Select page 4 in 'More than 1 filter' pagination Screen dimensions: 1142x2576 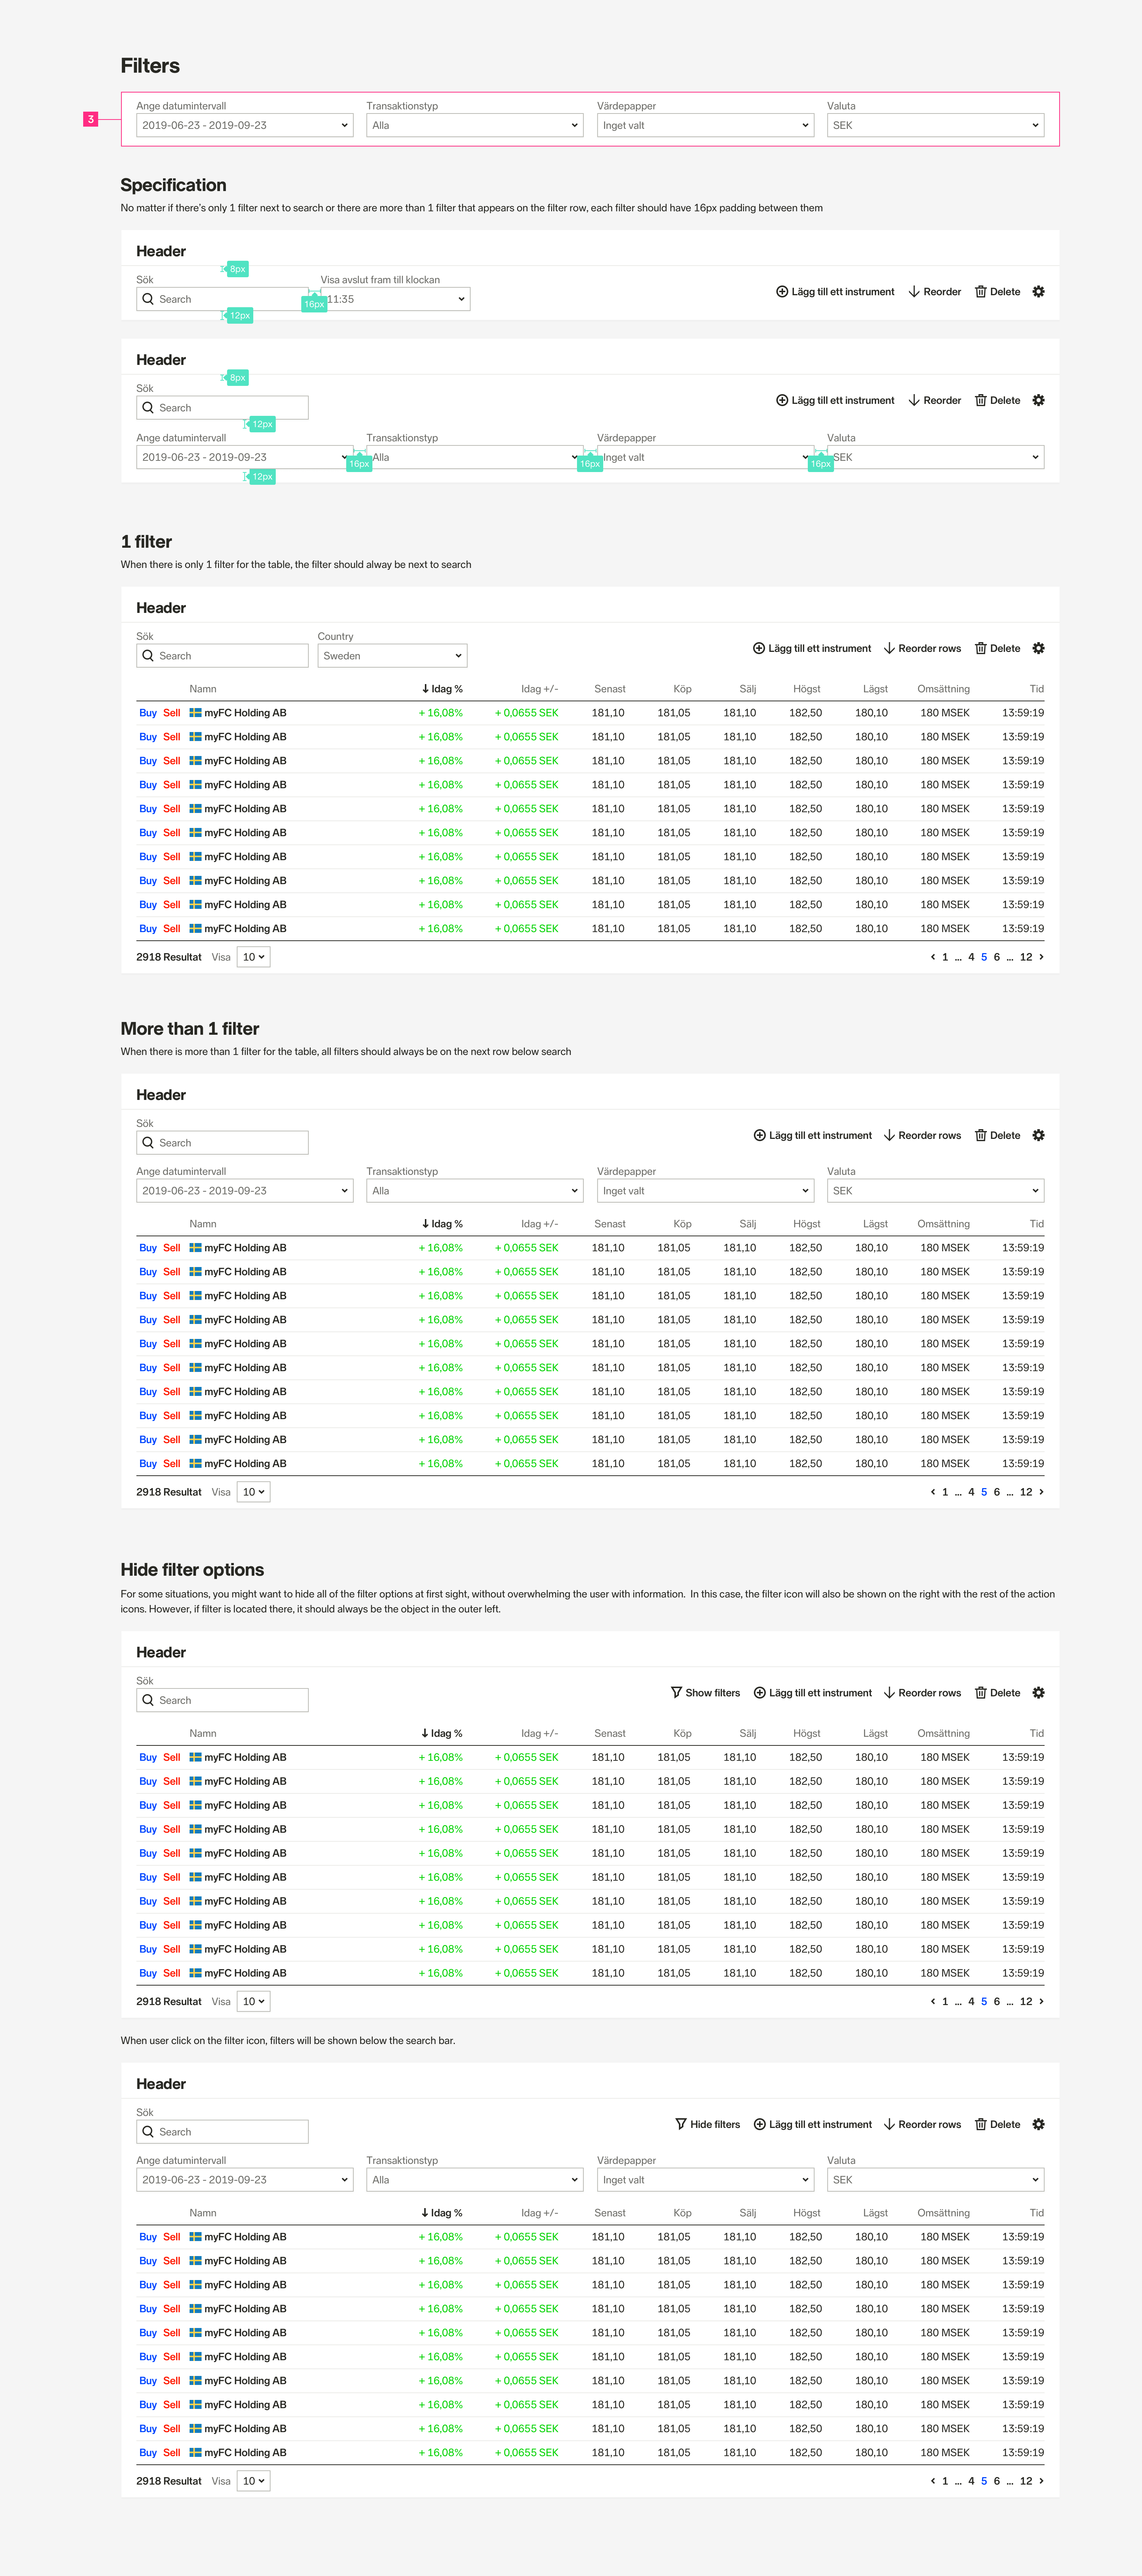[x=971, y=1492]
